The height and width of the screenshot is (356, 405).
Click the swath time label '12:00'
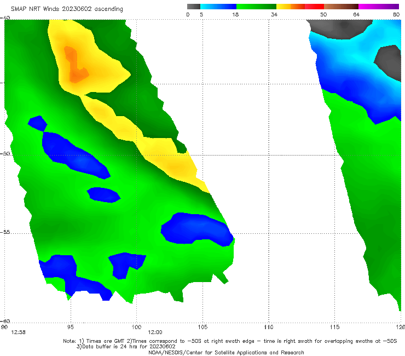pyautogui.click(x=155, y=332)
